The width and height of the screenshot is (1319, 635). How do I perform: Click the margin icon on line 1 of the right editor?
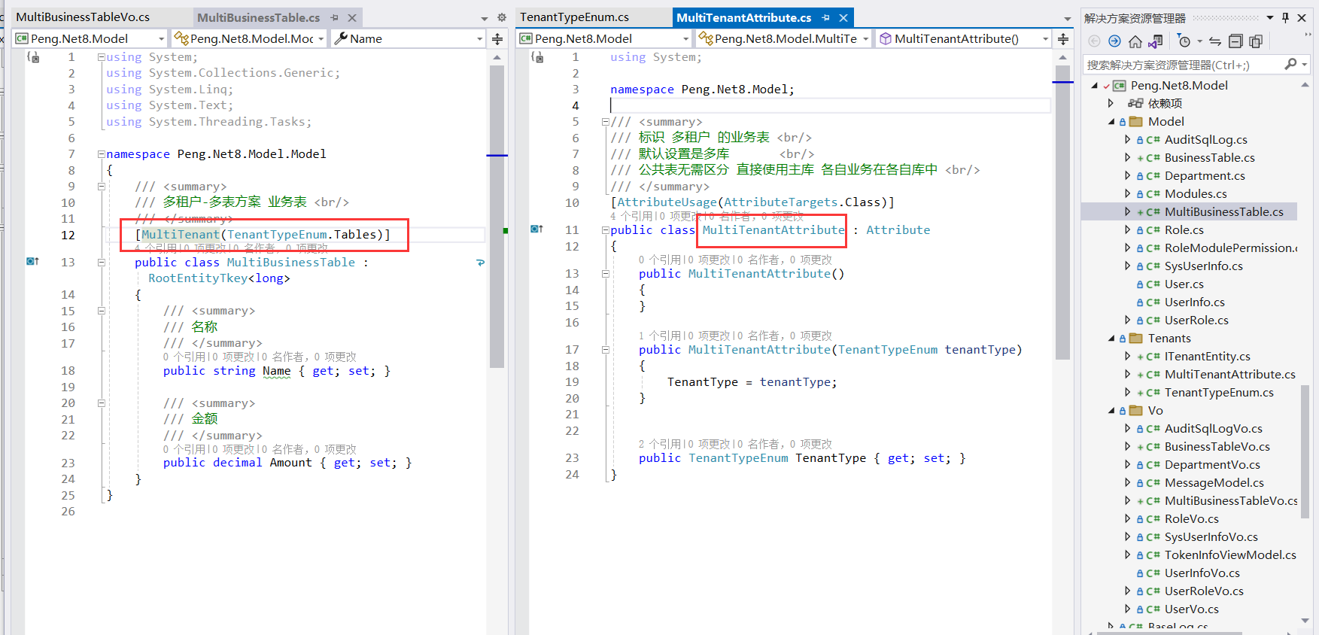click(537, 56)
